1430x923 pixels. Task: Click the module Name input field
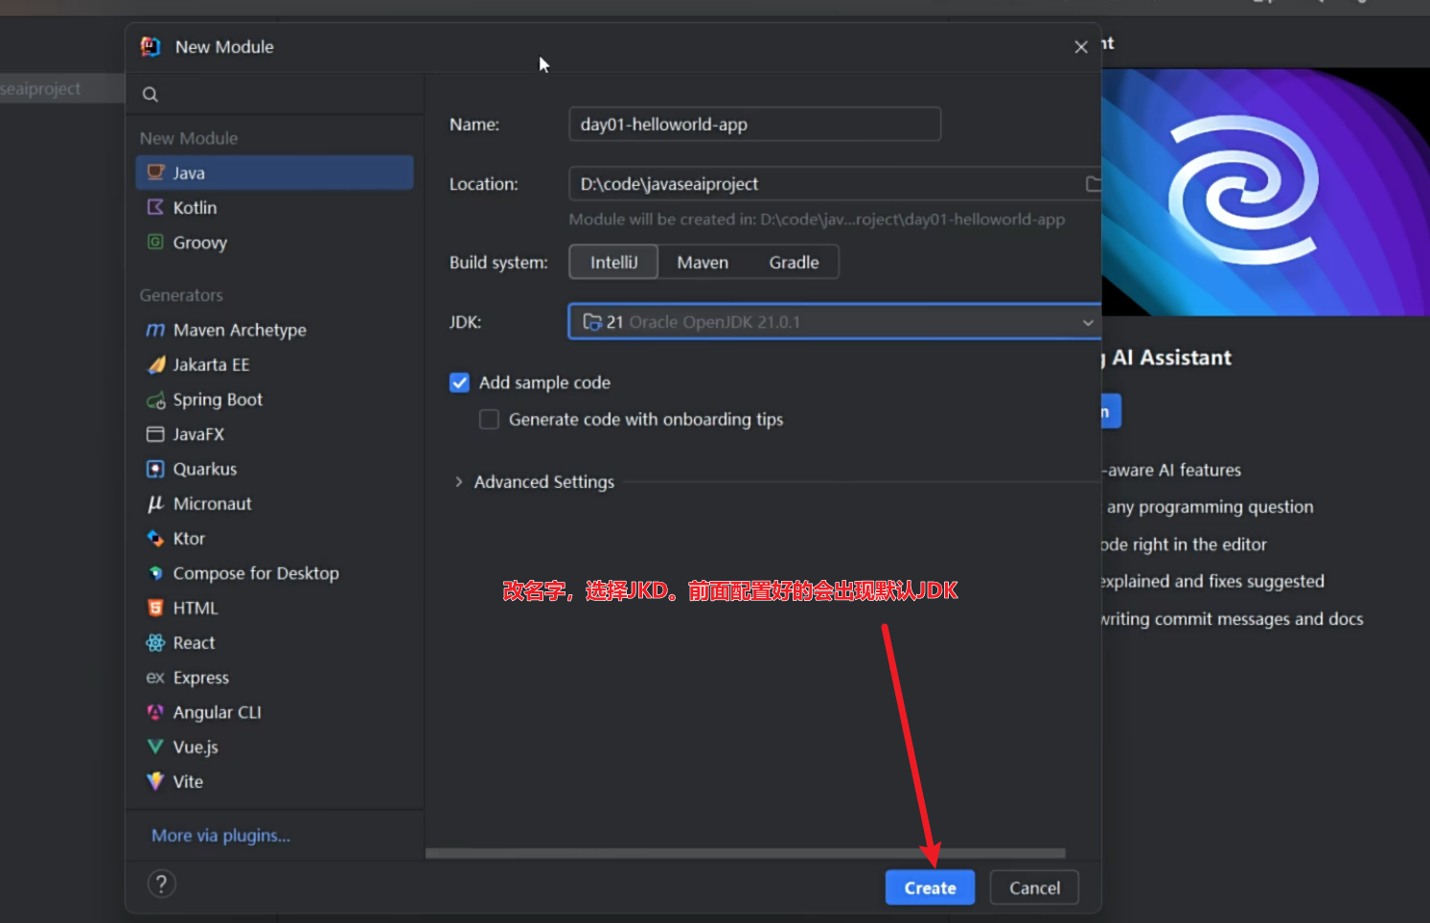tap(754, 124)
